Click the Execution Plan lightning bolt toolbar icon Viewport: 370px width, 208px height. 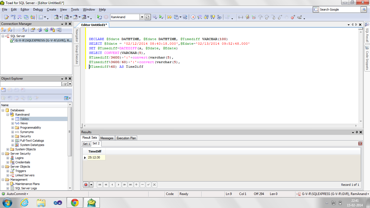click(247, 17)
